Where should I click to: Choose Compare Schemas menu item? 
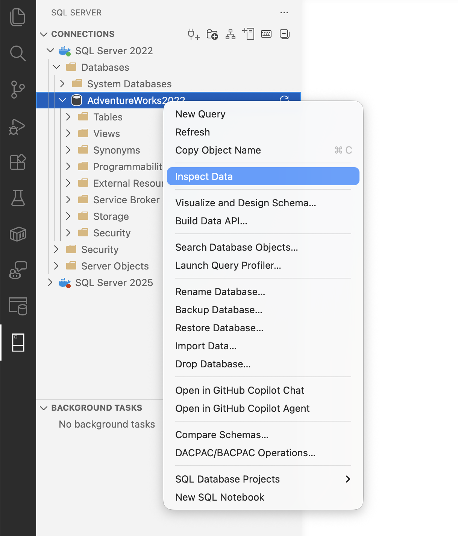pos(263,435)
